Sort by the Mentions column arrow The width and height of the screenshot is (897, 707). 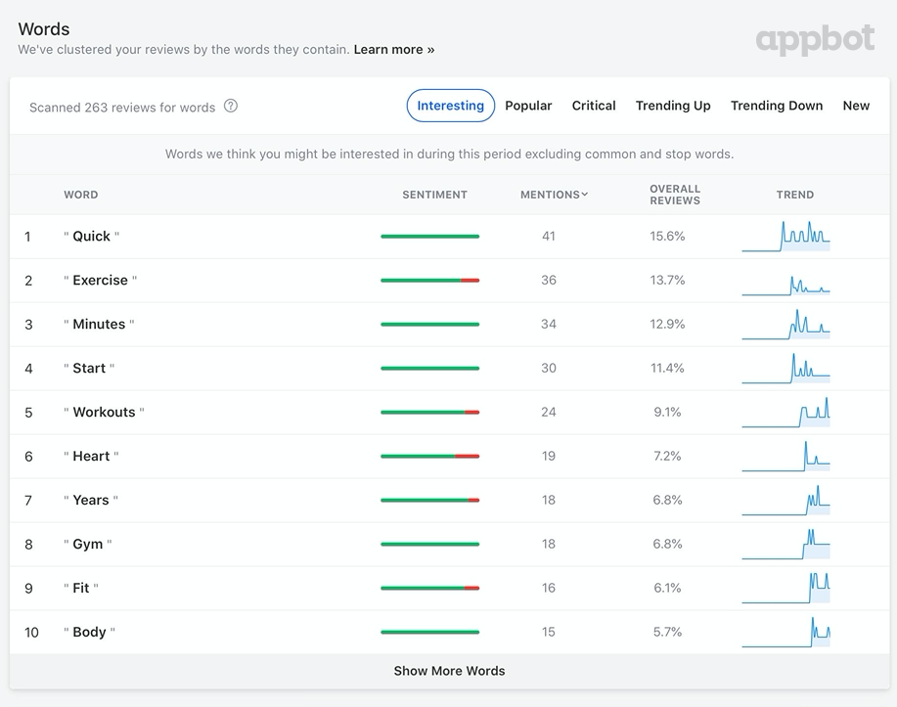tap(585, 195)
